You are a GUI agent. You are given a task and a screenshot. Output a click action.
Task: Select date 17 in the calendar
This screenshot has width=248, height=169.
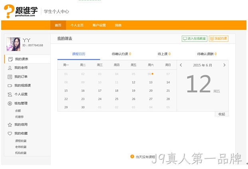(x=100, y=91)
